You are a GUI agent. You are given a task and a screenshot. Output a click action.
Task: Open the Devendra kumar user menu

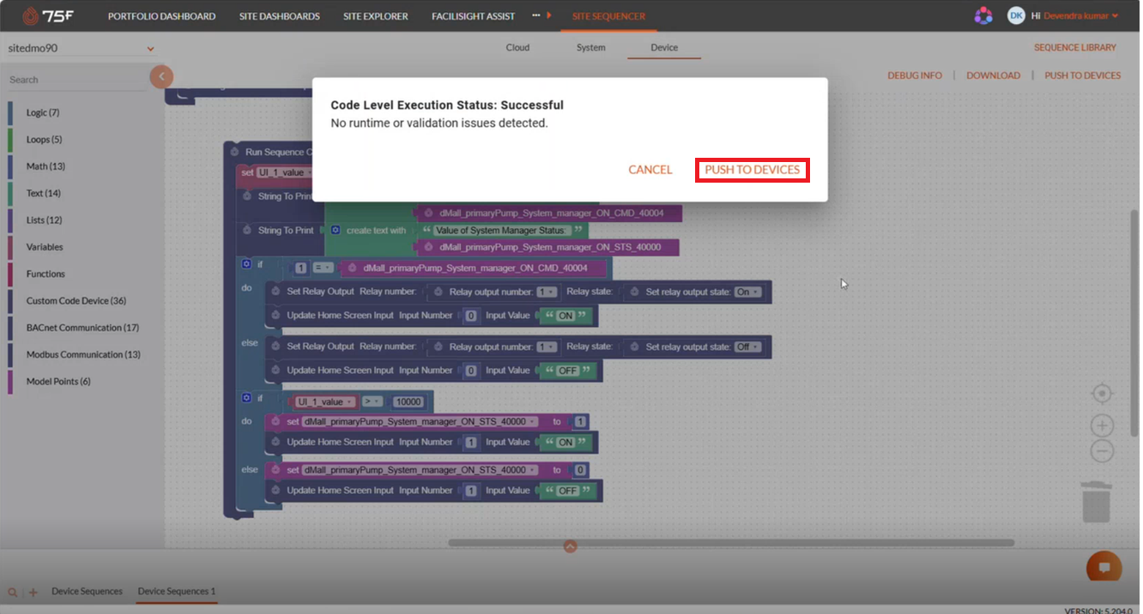pos(1080,15)
